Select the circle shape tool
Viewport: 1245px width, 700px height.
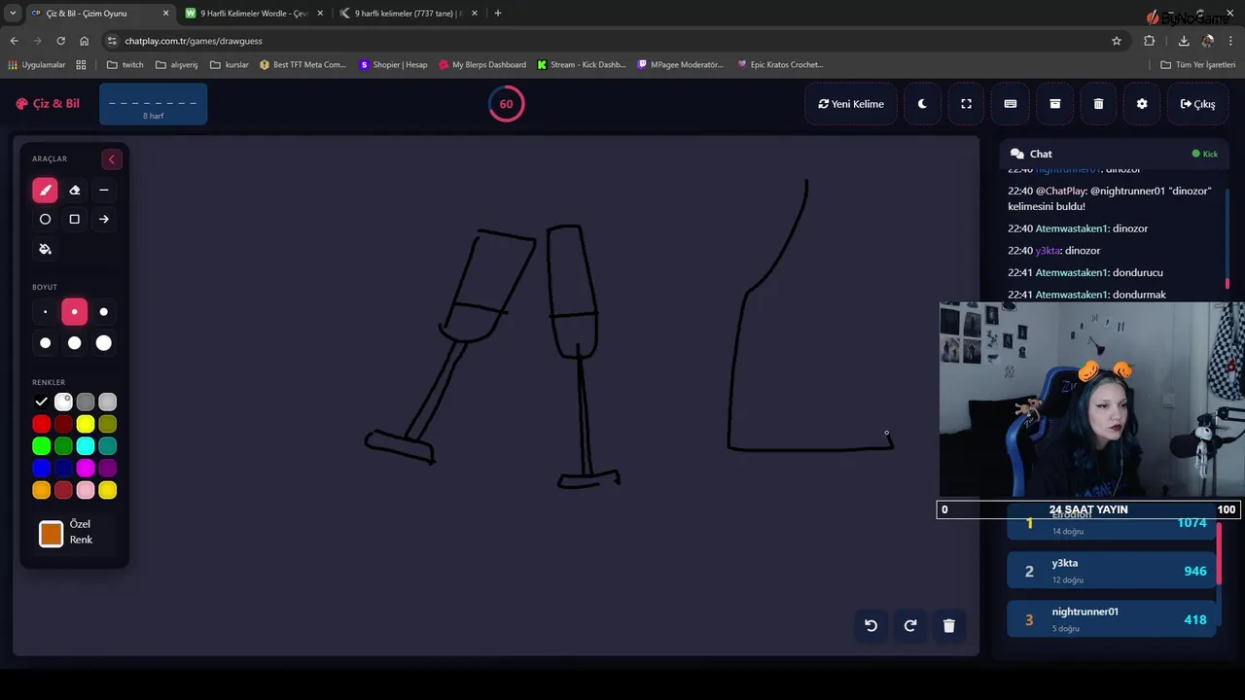point(45,220)
